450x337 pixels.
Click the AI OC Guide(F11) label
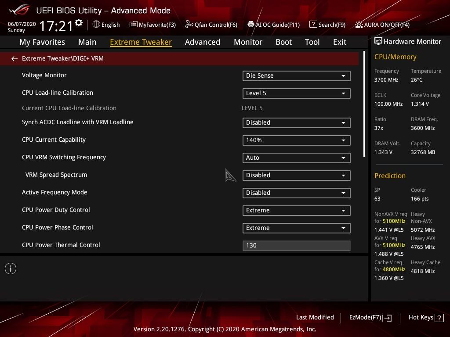(x=278, y=25)
